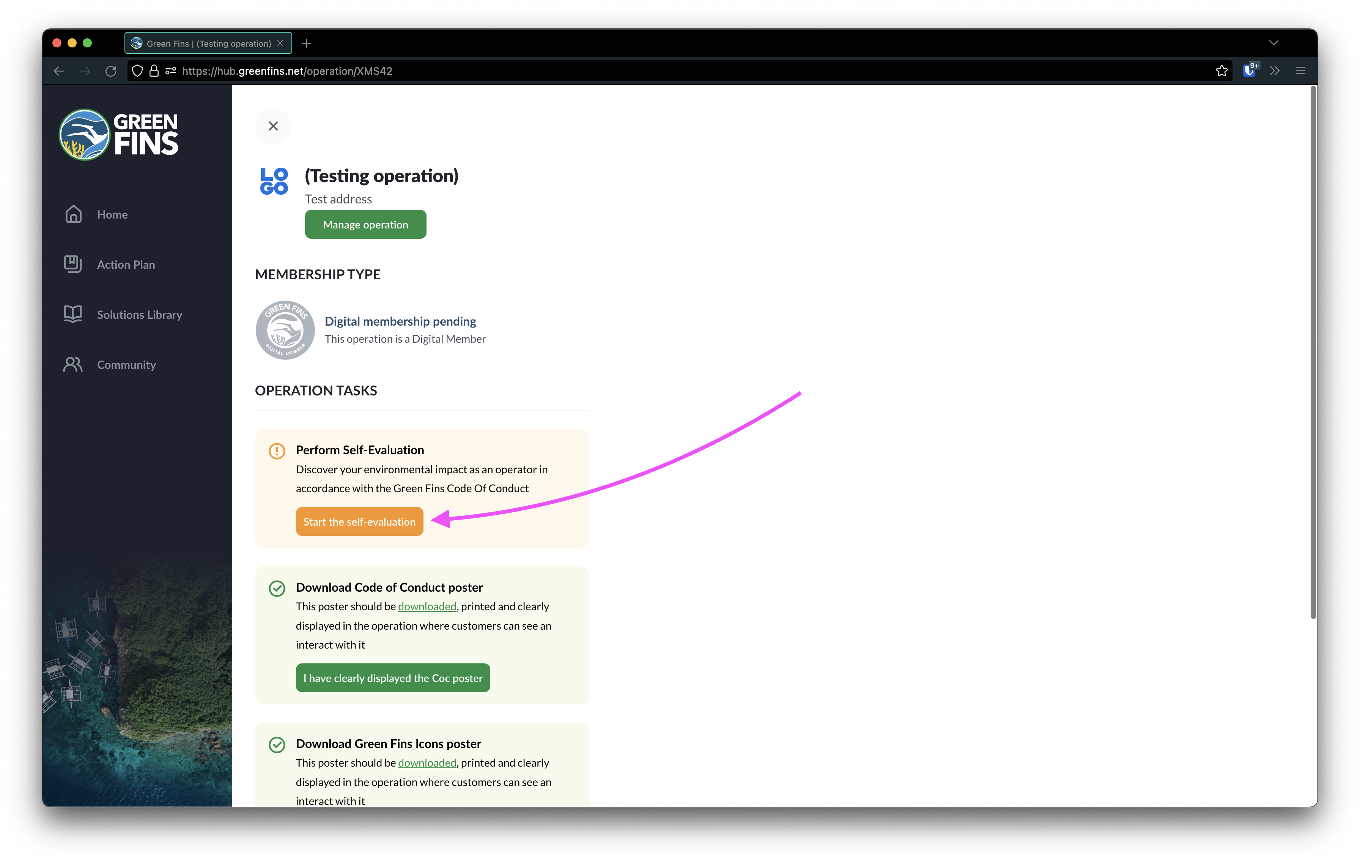Click downloaded link in Icons poster task
The width and height of the screenshot is (1360, 863).
pyautogui.click(x=427, y=762)
